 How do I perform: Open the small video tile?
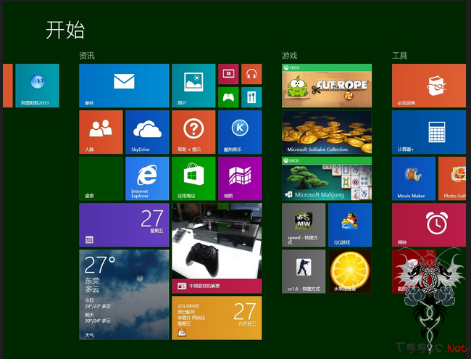coord(228,74)
